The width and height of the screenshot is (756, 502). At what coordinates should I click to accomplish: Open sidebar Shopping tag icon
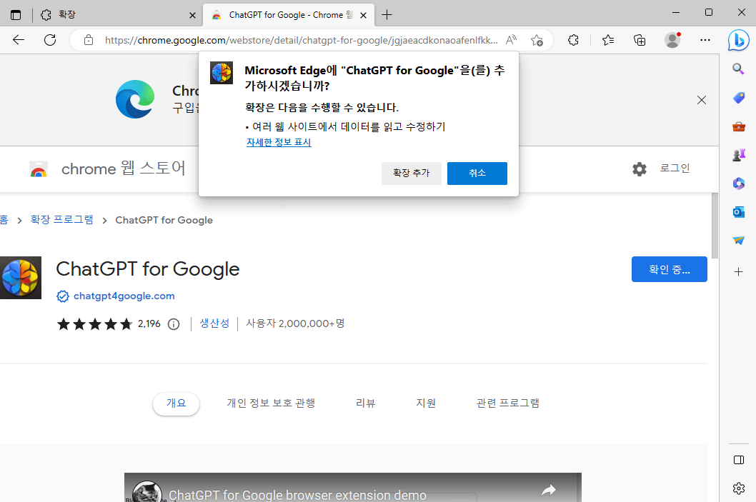pos(739,99)
